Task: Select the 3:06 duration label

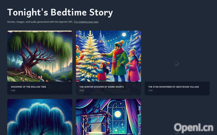Action: pyautogui.click(x=13, y=91)
